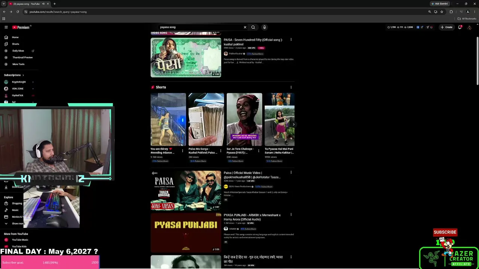Go back in the browser

coord(4,12)
